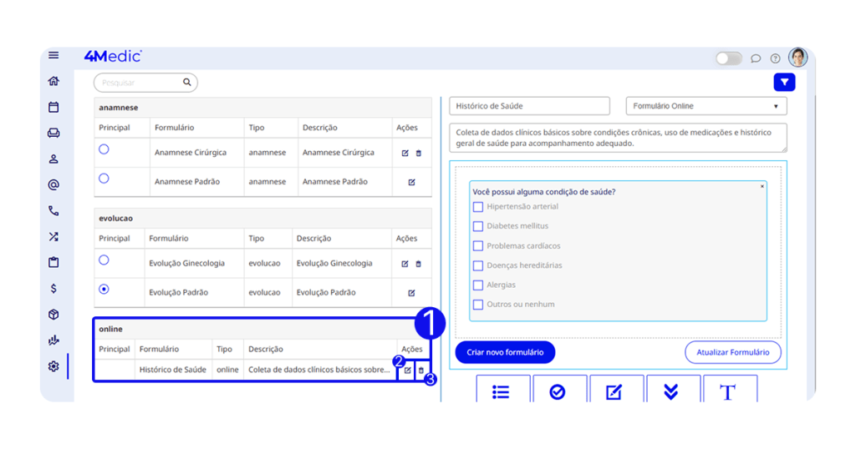Expand the Formulário Online dropdown
The width and height of the screenshot is (856, 449).
(706, 106)
